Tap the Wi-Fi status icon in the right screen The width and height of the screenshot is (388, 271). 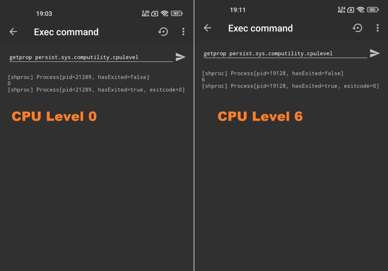(x=361, y=9)
